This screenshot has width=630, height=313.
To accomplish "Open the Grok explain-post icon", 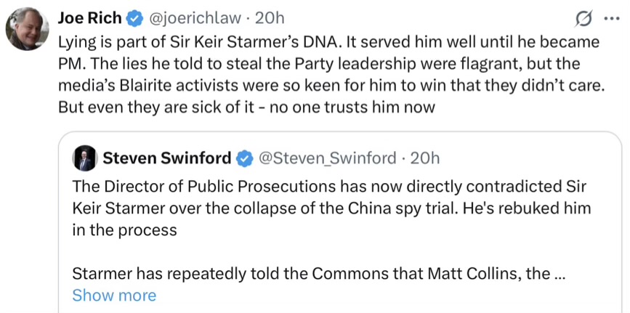I will coord(582,17).
